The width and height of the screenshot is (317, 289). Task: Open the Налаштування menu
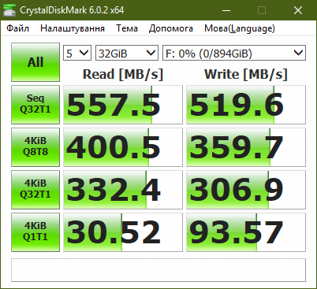coord(73,28)
